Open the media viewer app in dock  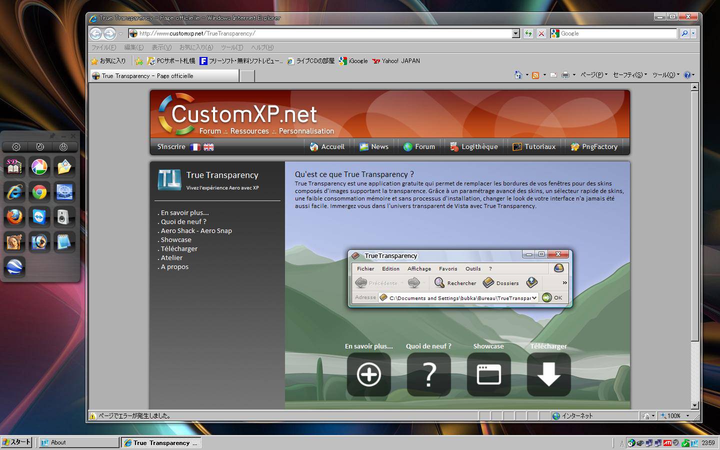tap(39, 242)
